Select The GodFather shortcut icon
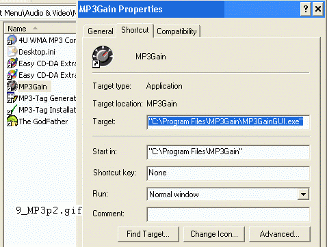 click(12, 121)
